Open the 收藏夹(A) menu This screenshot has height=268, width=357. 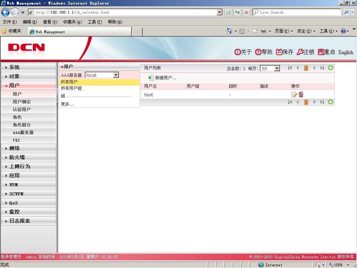coord(73,22)
